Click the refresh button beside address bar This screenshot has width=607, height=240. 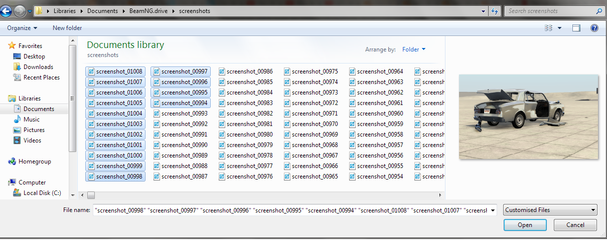pyautogui.click(x=495, y=10)
